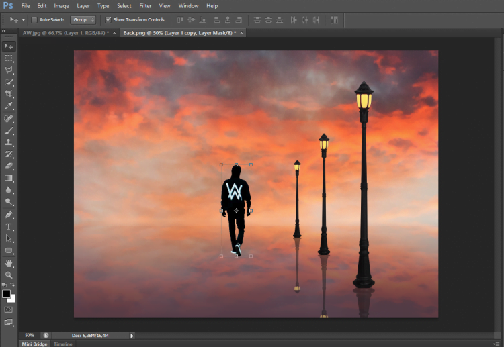Select the Lasso tool
The width and height of the screenshot is (504, 347).
point(9,70)
